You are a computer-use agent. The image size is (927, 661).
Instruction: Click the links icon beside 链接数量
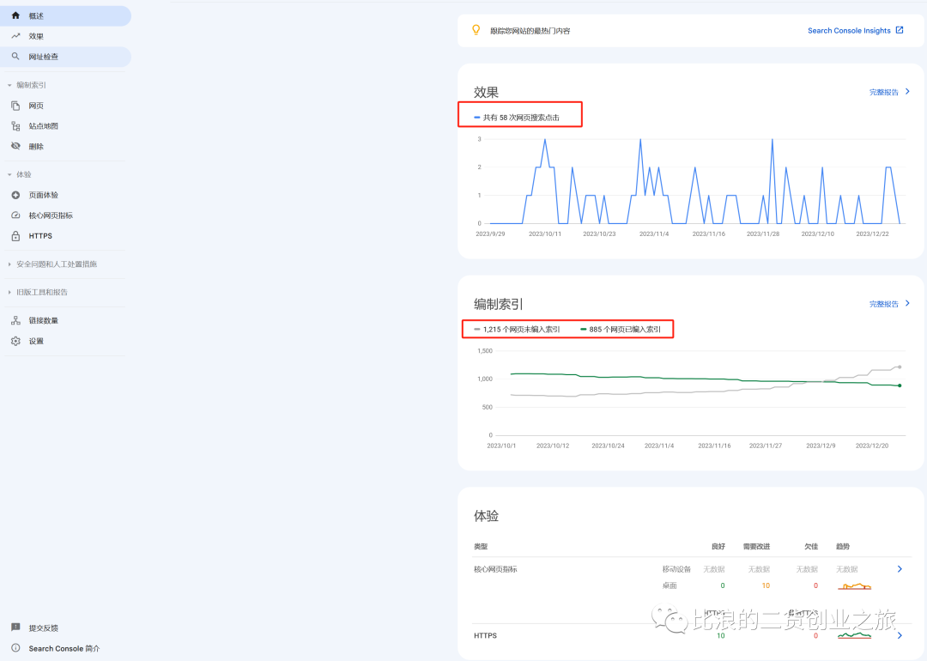(15, 320)
